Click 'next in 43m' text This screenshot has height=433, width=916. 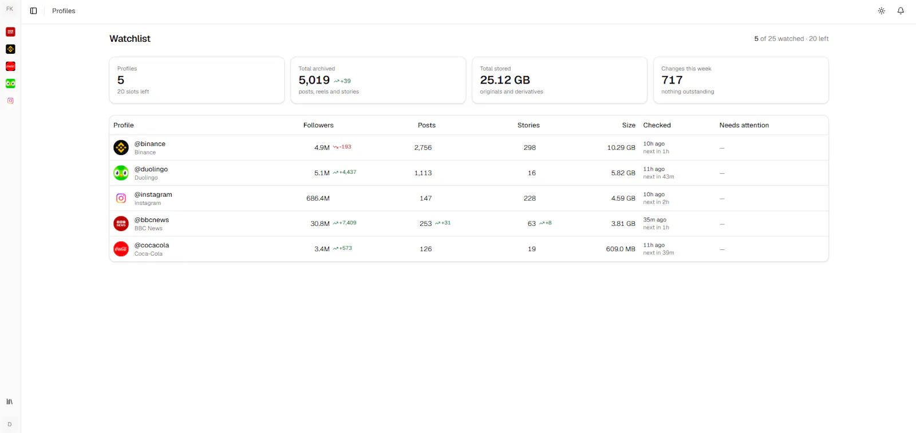pyautogui.click(x=658, y=177)
